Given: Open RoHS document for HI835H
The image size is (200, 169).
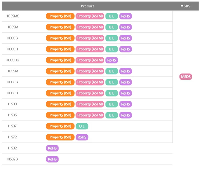Looking at the screenshot, I should pos(125,49).
